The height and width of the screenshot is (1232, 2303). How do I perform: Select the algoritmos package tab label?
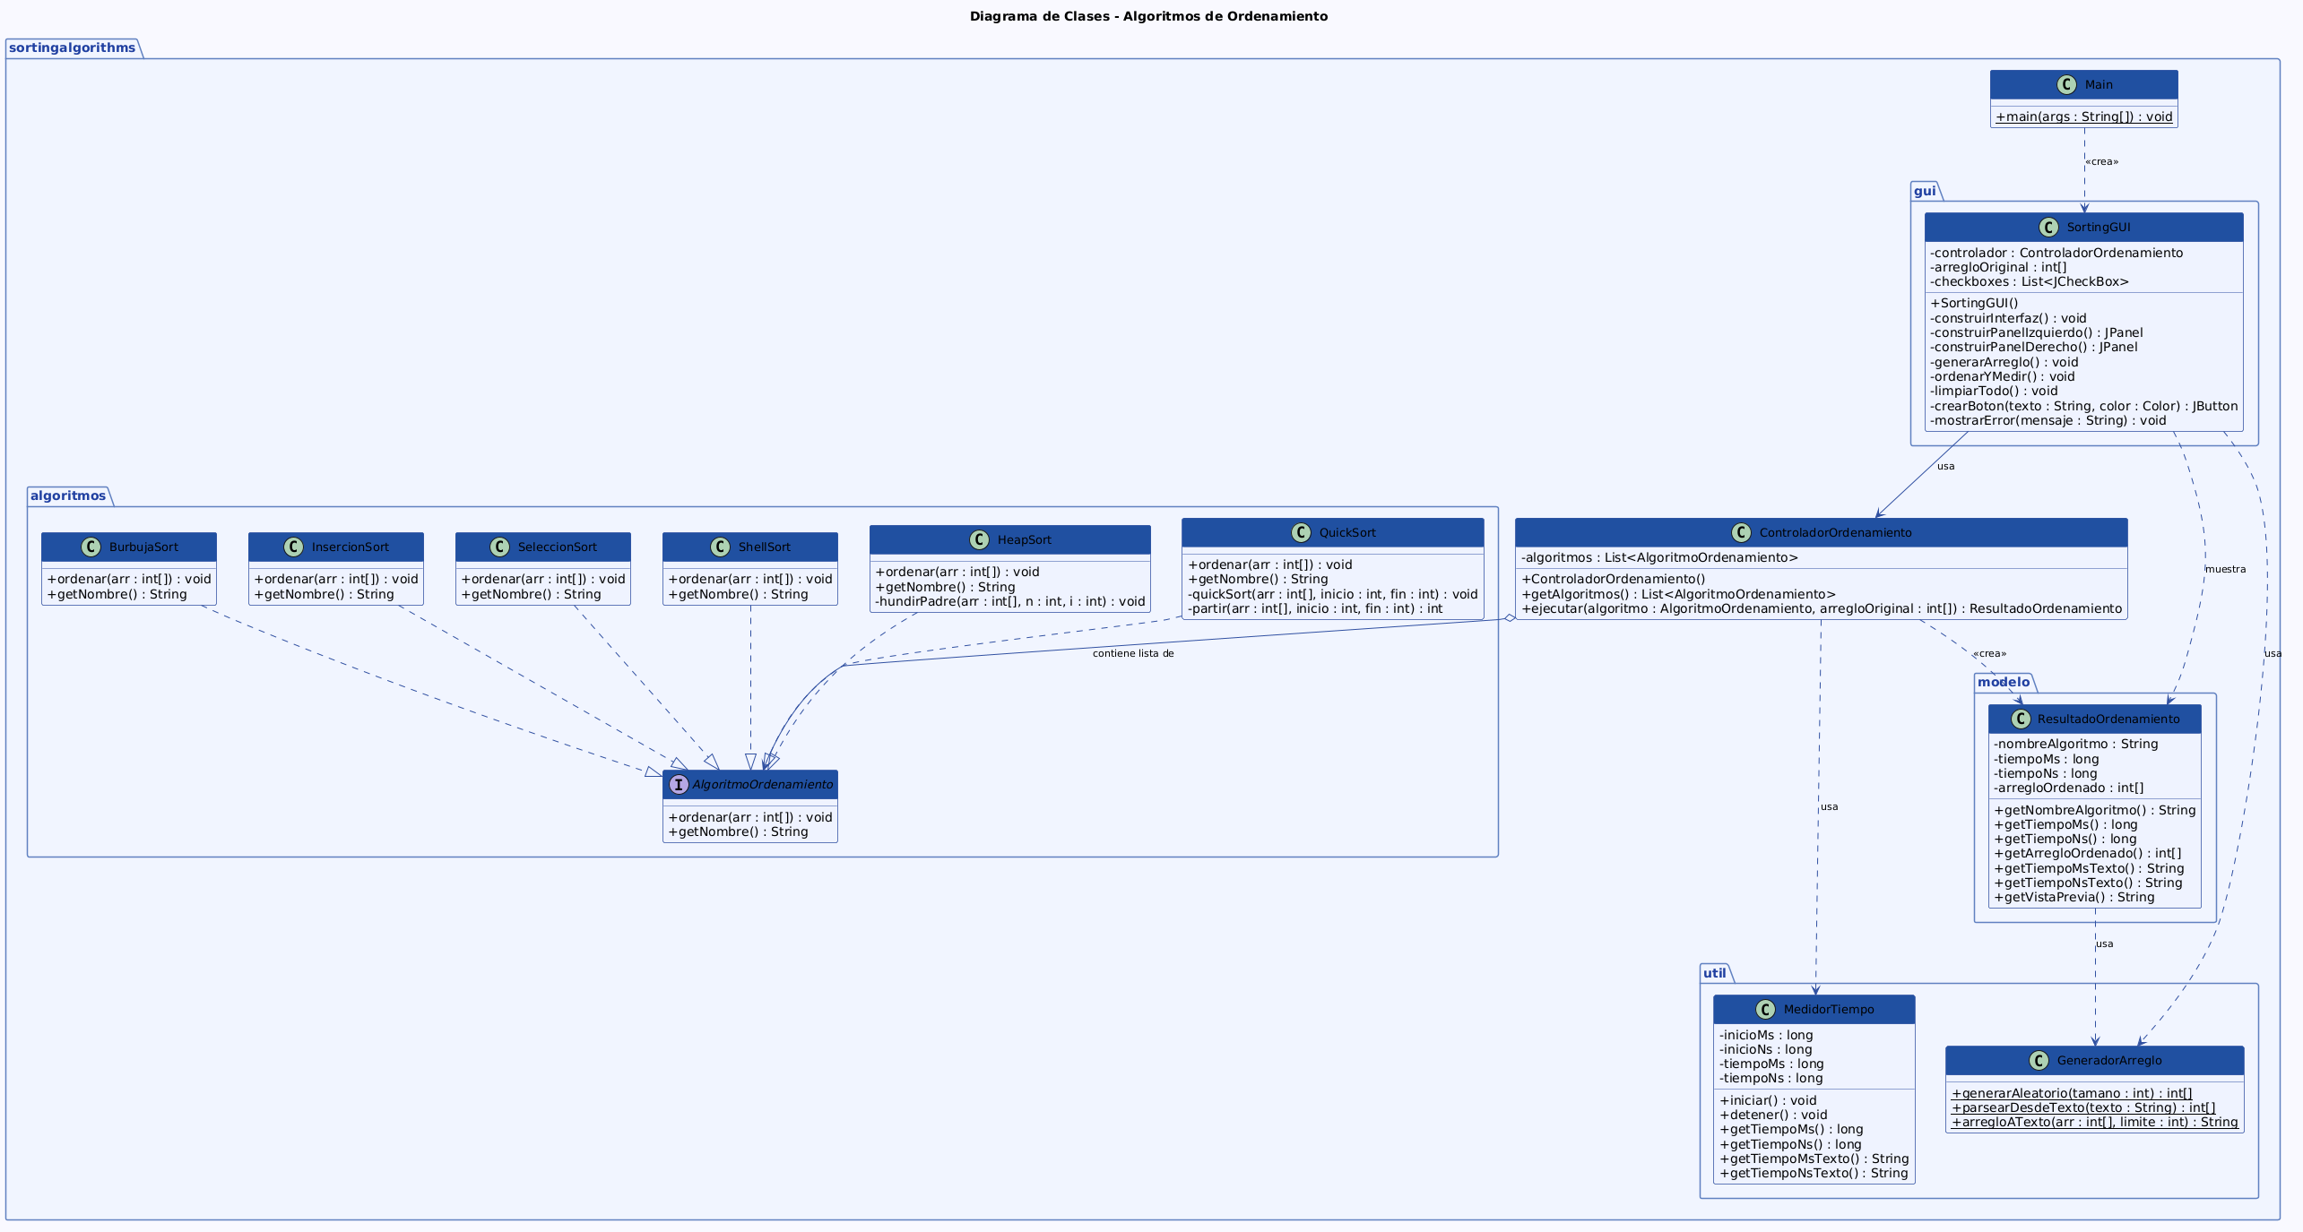click(x=68, y=495)
